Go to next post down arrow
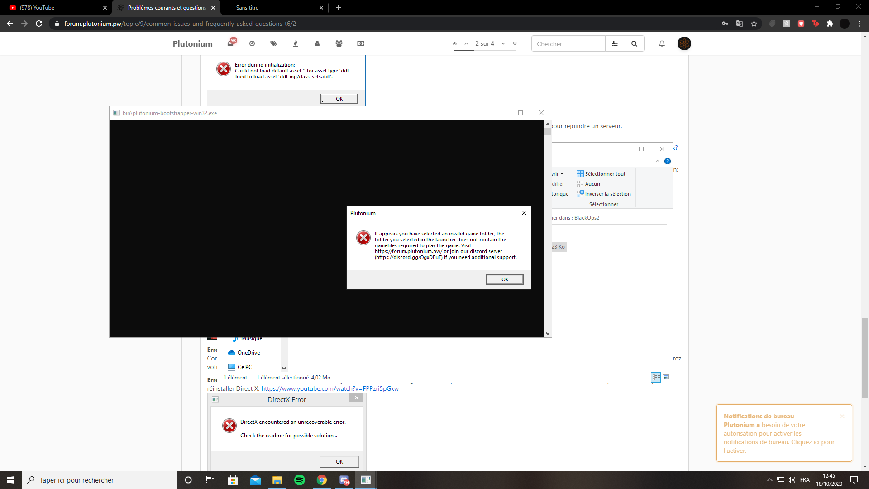The image size is (869, 489). coord(503,43)
